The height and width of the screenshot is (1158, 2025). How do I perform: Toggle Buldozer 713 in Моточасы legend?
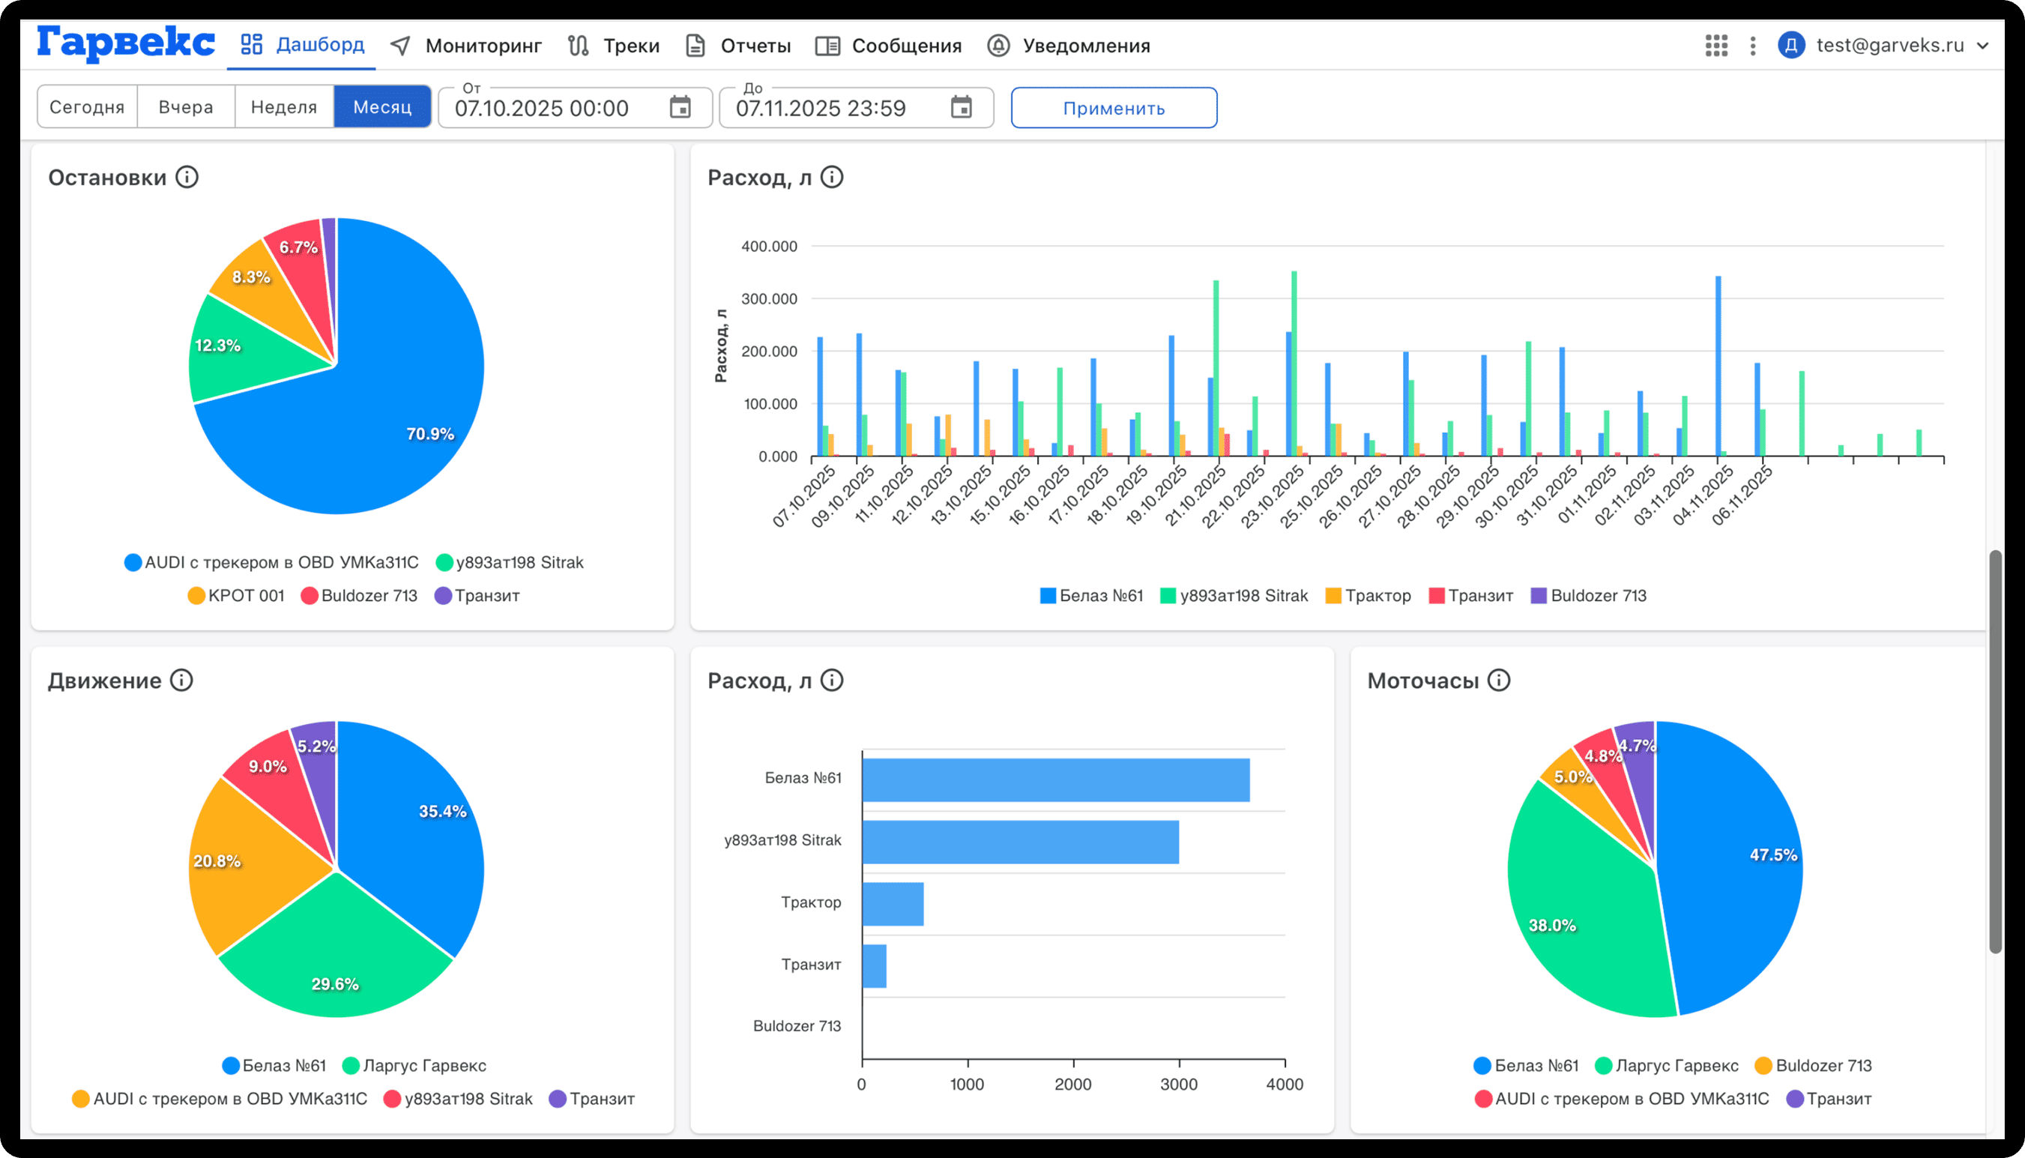[1814, 1066]
